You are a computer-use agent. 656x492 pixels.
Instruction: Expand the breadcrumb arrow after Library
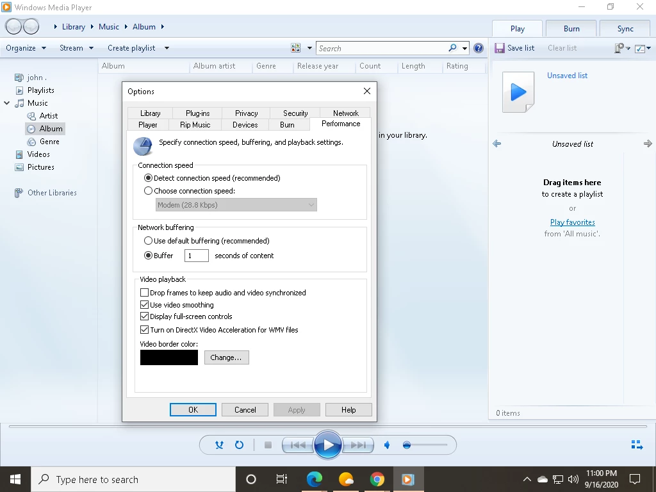(x=92, y=27)
